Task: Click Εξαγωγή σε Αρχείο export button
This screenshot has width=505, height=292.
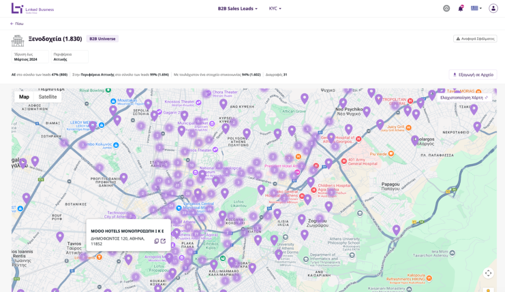Action: 472,74
